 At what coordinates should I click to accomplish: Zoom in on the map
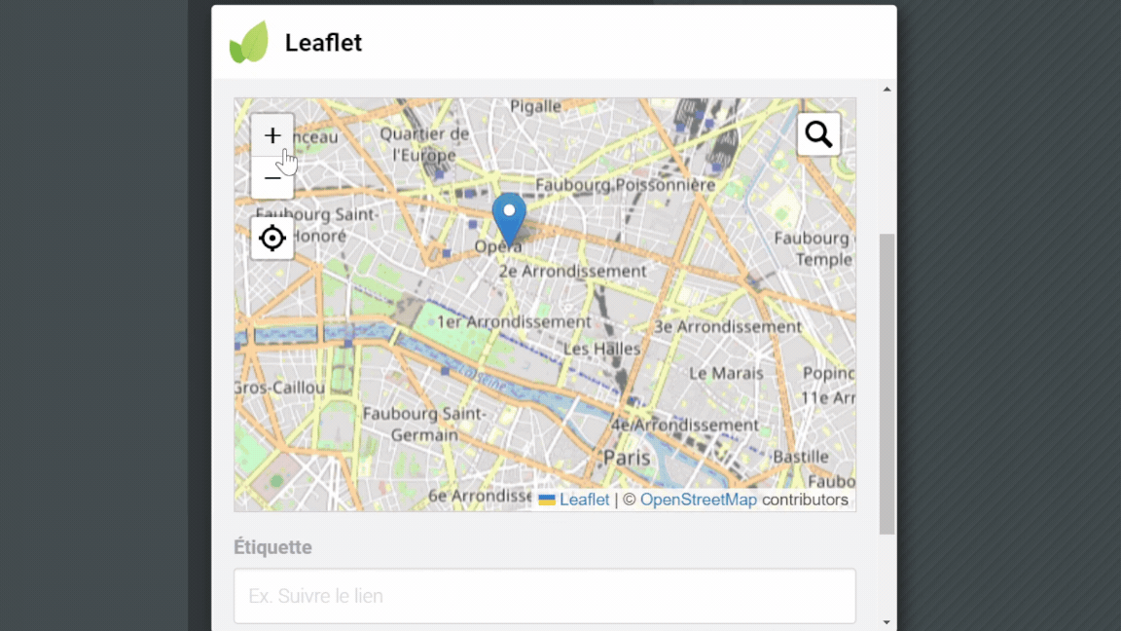tap(272, 135)
